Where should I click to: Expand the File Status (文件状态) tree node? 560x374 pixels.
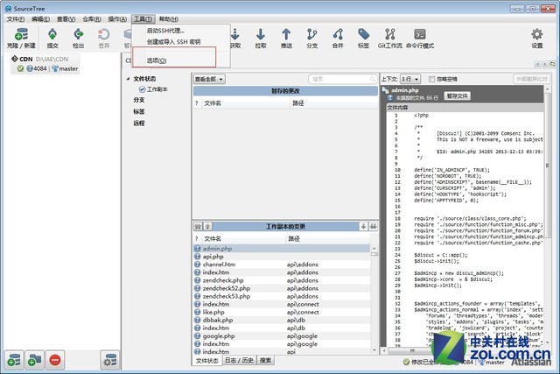click(128, 79)
